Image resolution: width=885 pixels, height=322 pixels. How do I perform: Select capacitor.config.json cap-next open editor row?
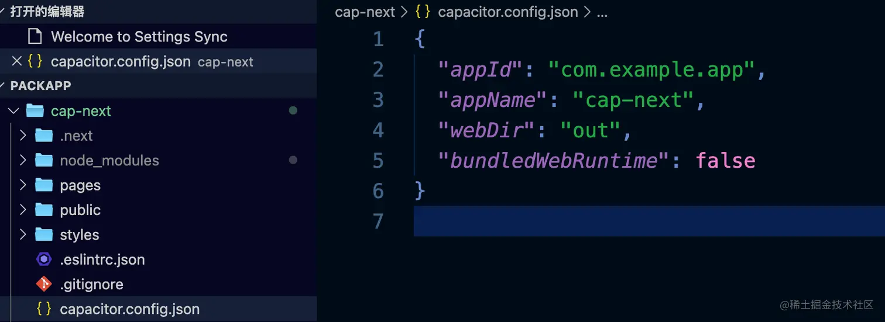point(158,61)
